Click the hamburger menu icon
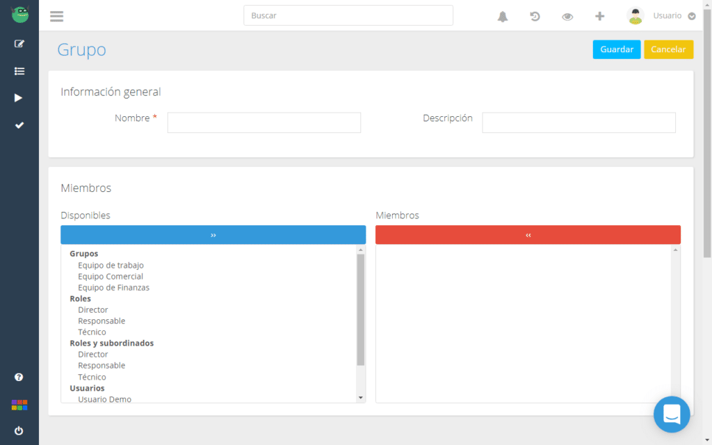 (56, 17)
